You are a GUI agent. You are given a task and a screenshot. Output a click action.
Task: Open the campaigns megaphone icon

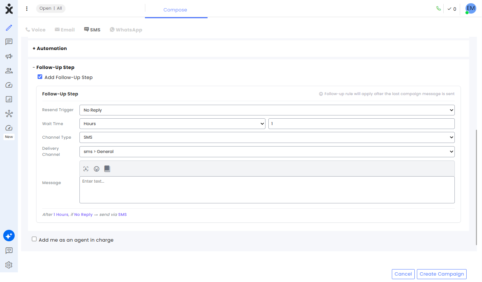coord(9,56)
